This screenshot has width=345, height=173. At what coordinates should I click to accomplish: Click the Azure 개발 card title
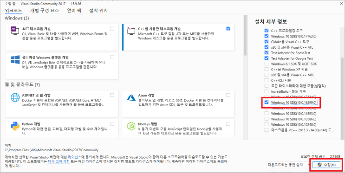(146, 96)
